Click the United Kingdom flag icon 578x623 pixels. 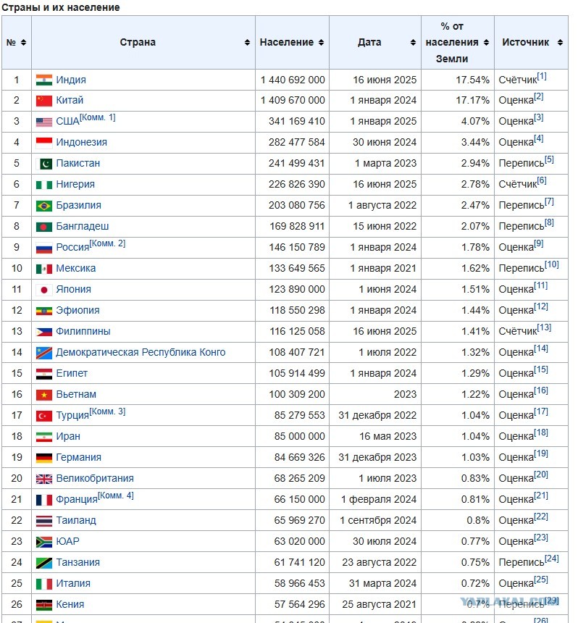pos(43,479)
